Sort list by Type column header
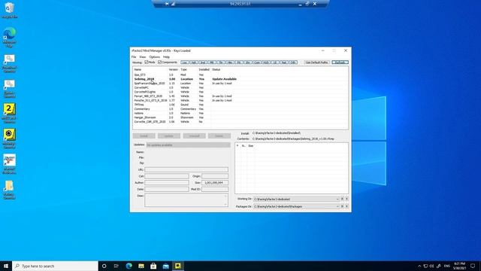 pos(183,70)
